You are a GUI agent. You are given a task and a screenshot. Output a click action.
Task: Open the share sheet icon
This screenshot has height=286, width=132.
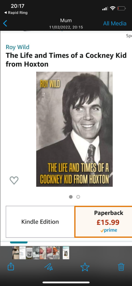11,267
